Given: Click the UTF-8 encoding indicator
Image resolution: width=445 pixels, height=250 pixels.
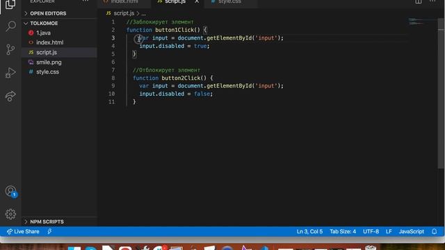Looking at the screenshot, I should [x=371, y=231].
